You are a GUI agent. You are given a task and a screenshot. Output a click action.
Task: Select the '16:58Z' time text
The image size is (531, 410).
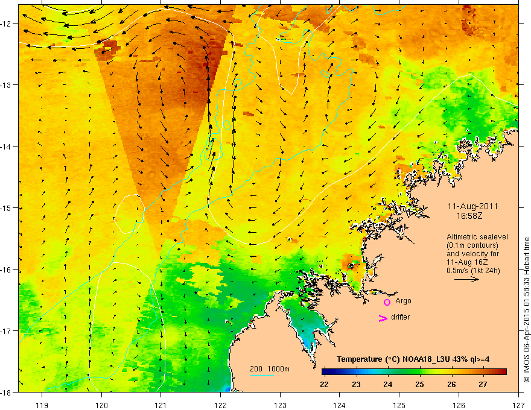pyautogui.click(x=469, y=216)
